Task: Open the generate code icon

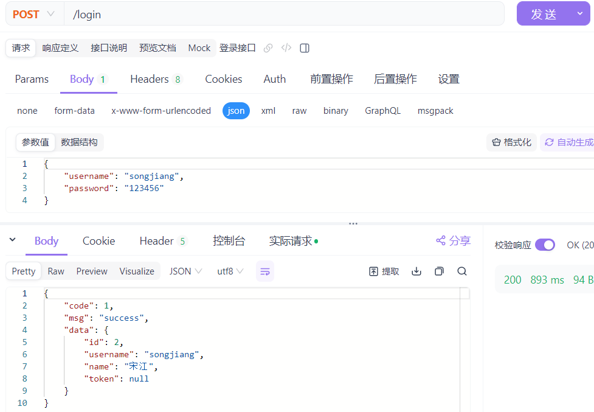Action: click(286, 47)
